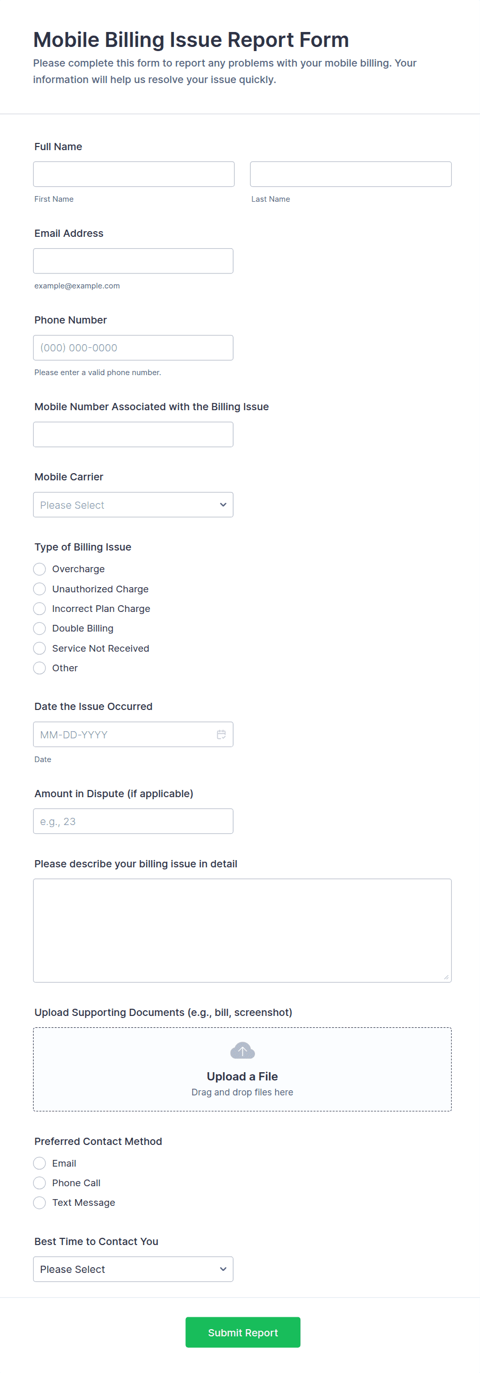Click the calendar icon in date field
The image size is (480, 1373).
pos(221,734)
